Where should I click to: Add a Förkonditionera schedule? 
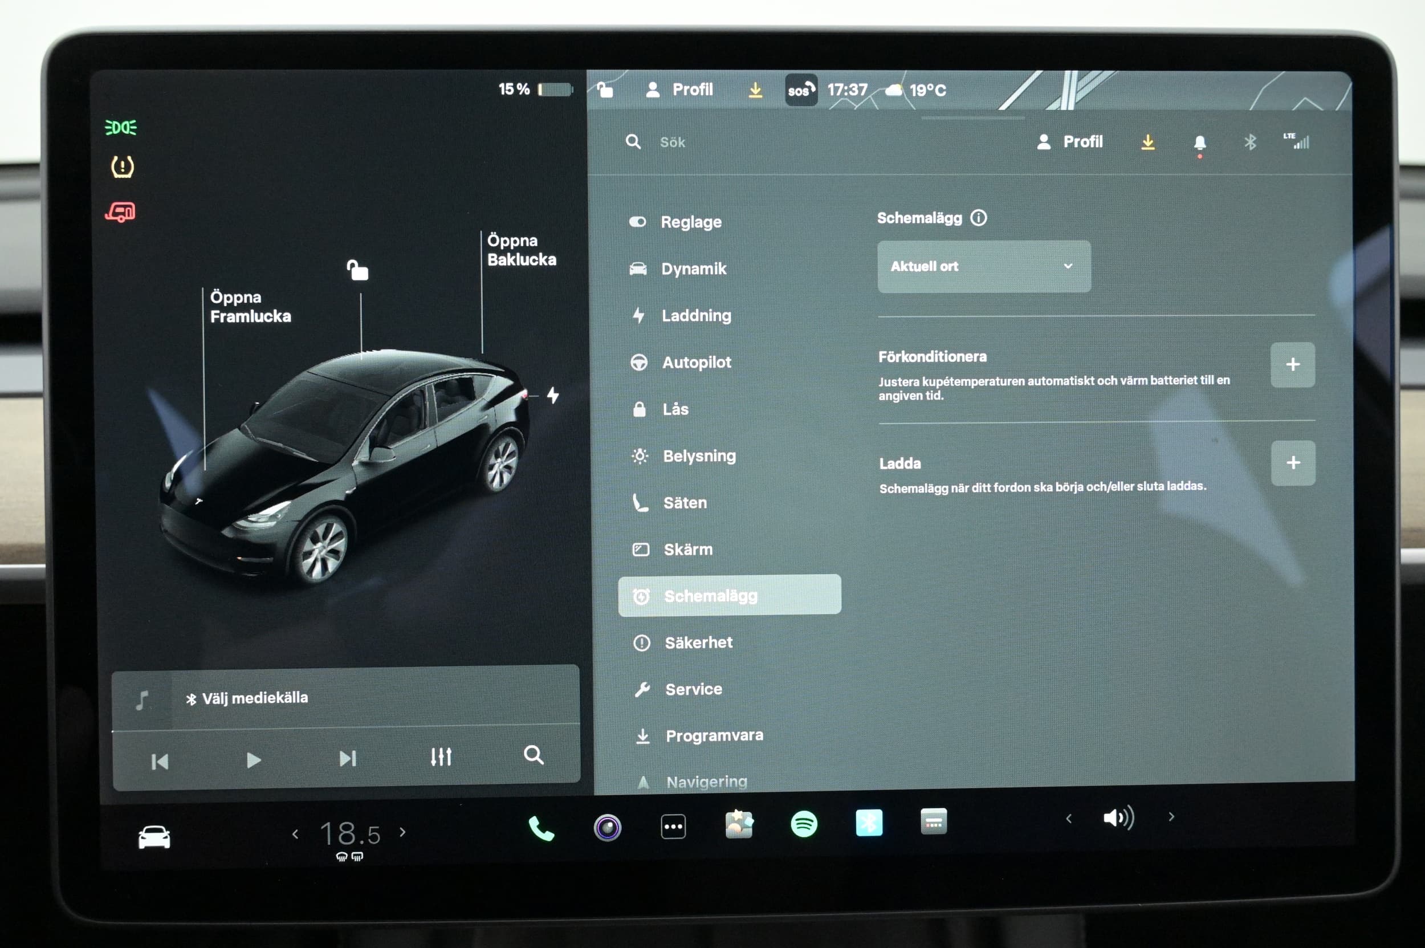pos(1292,365)
